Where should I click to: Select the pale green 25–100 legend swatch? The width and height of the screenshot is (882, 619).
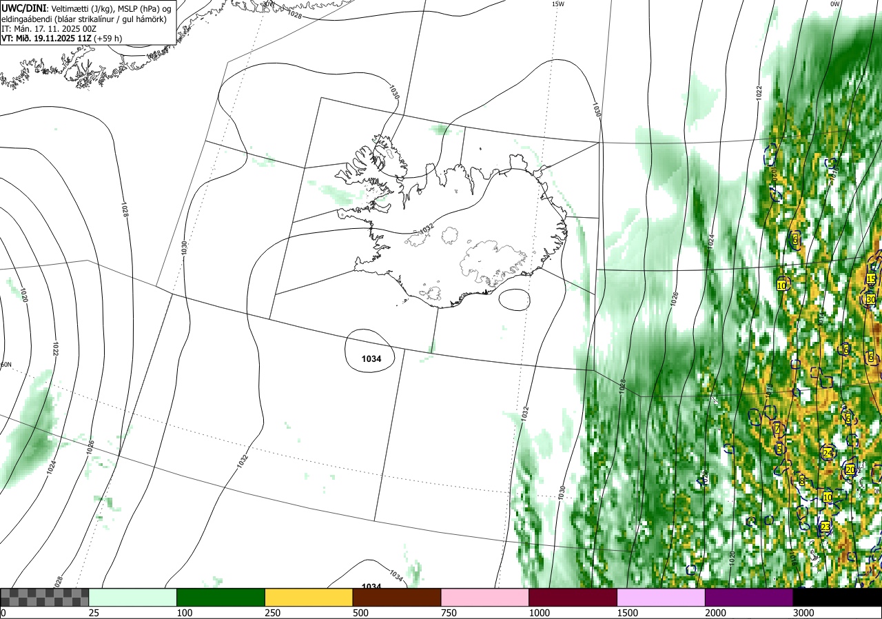click(x=133, y=597)
